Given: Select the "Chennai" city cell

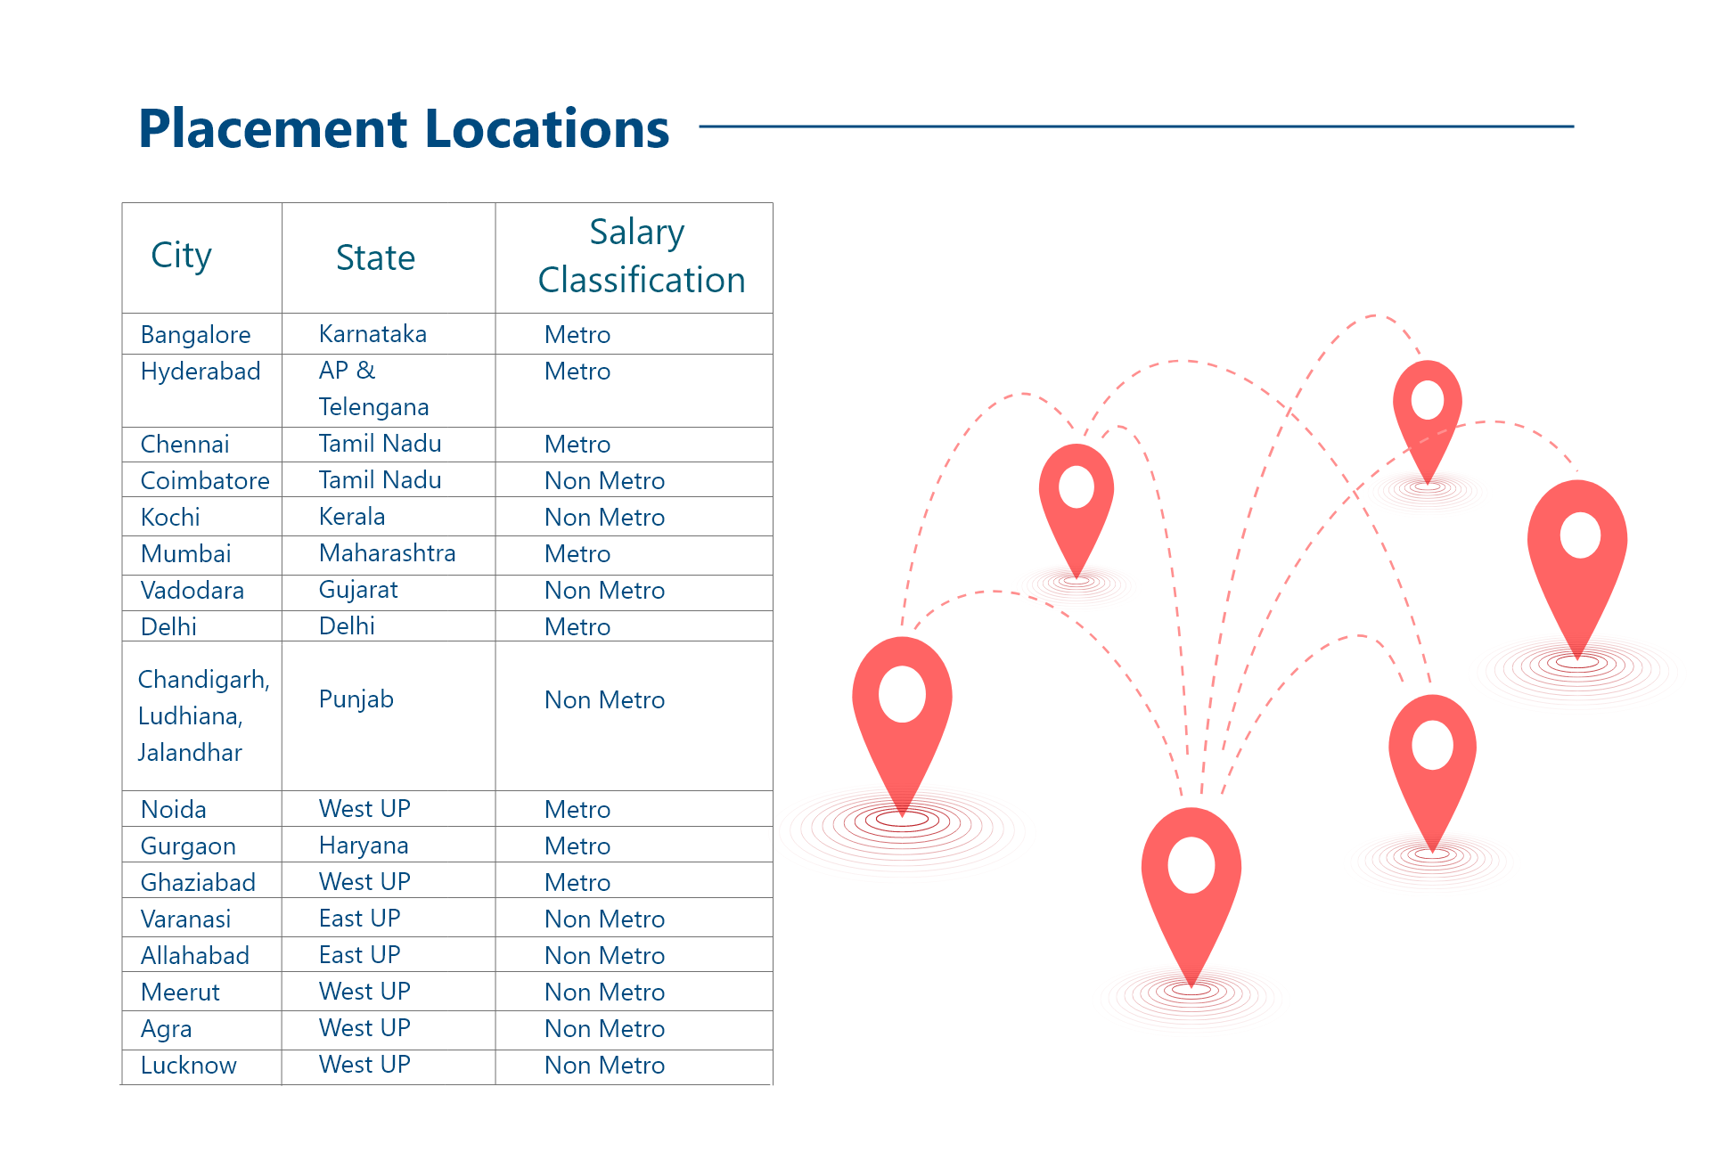Looking at the screenshot, I should coord(184,445).
